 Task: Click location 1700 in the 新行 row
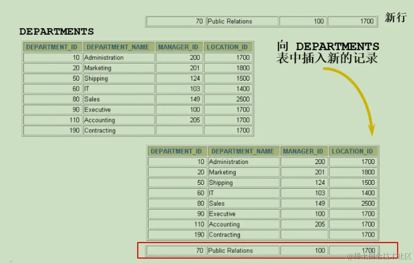coord(367,21)
